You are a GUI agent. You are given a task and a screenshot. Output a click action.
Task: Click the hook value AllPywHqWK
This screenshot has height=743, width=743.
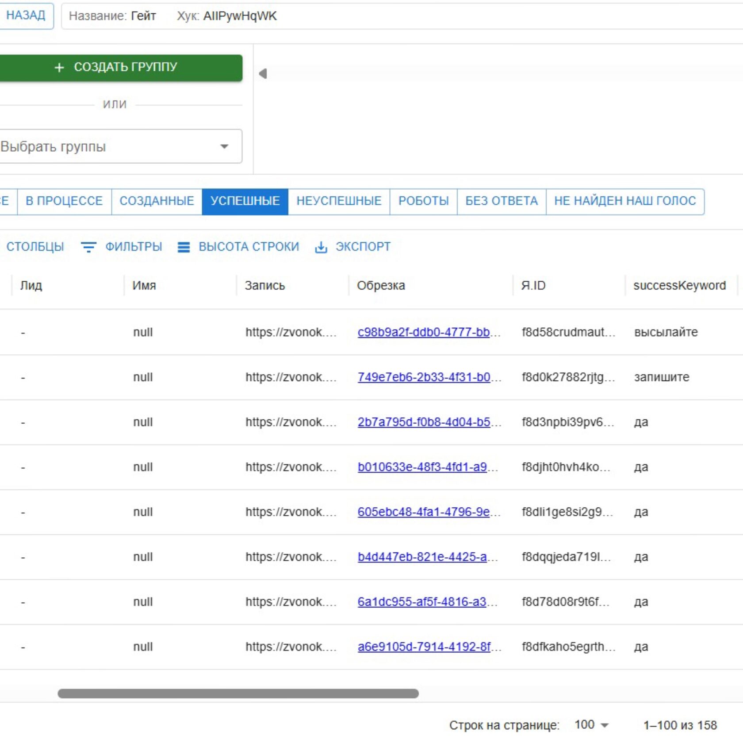click(x=240, y=16)
